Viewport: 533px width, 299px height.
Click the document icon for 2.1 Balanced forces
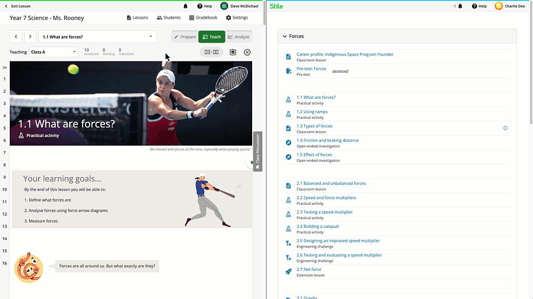(x=288, y=186)
